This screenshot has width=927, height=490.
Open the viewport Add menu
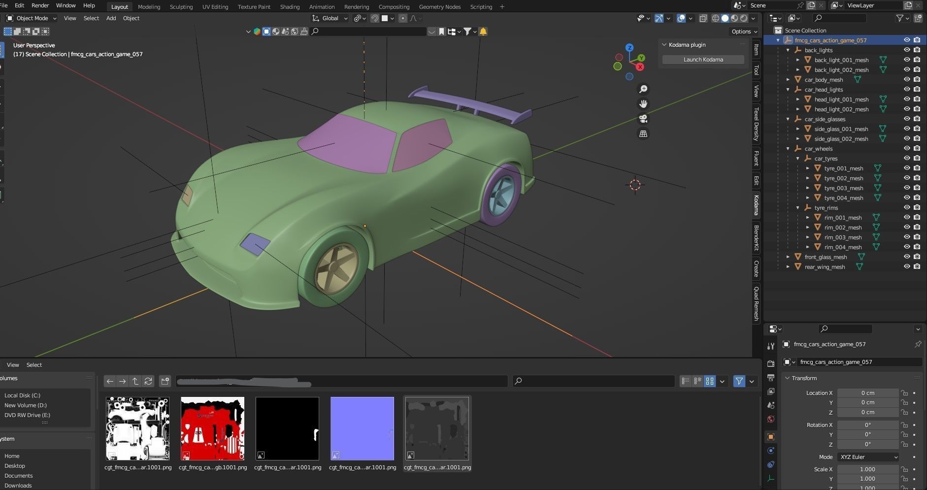(x=111, y=18)
